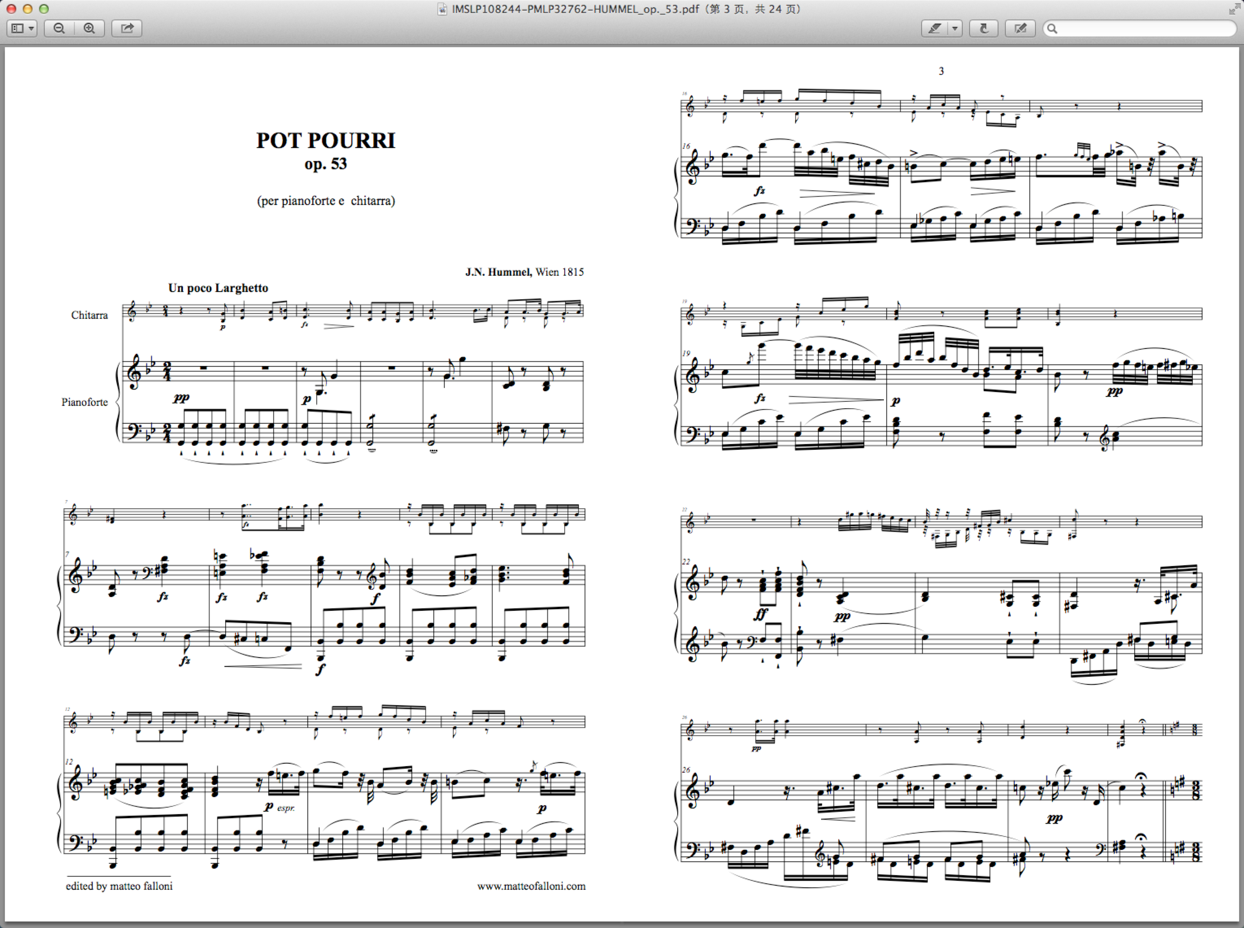Click the zoom out magnifier button
This screenshot has width=1244, height=928.
point(59,28)
